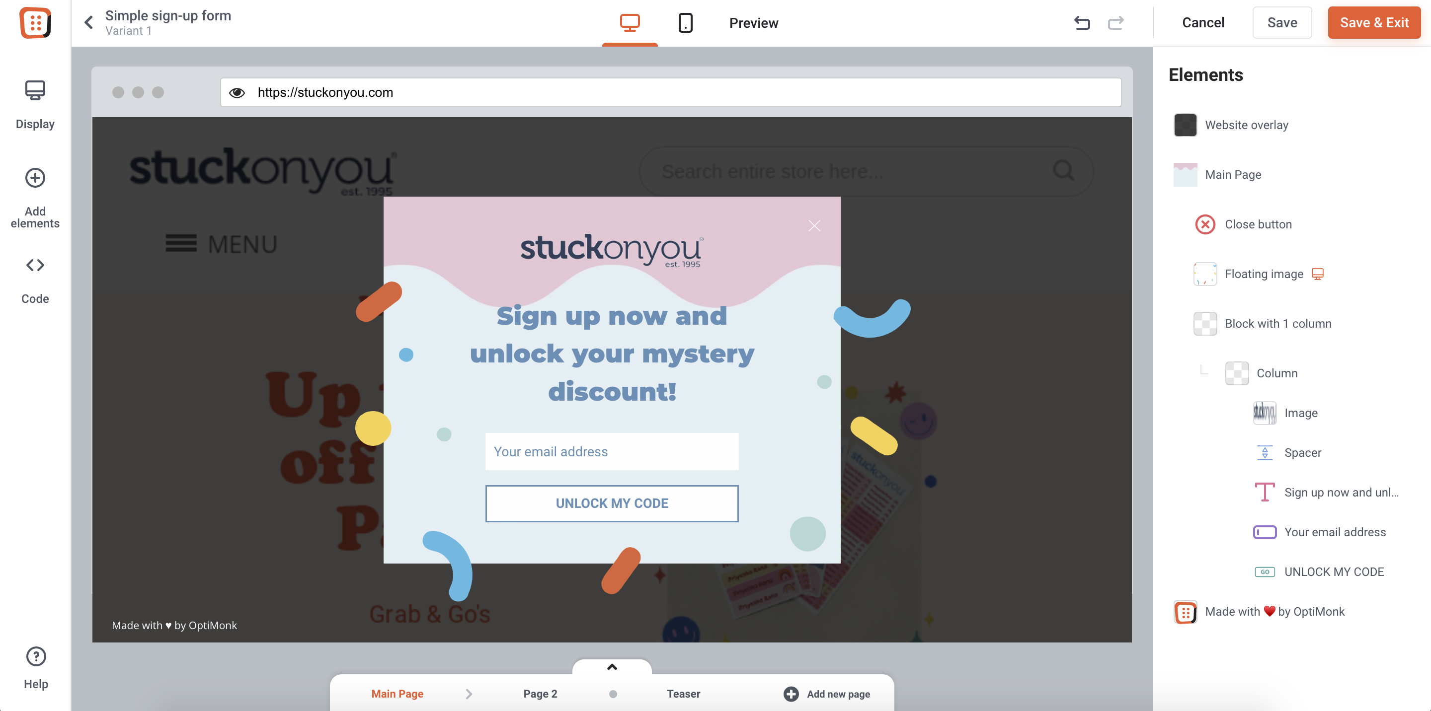The width and height of the screenshot is (1431, 711).
Task: Toggle the eye icon in URL bar
Action: [237, 93]
